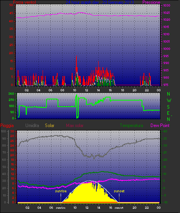Click the Pressione axis title
The image size is (180, 213).
(x=151, y=2)
